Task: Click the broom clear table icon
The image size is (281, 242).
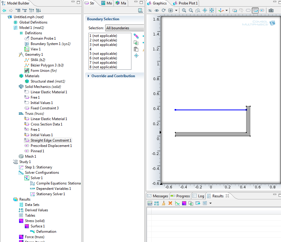Action: (164, 203)
